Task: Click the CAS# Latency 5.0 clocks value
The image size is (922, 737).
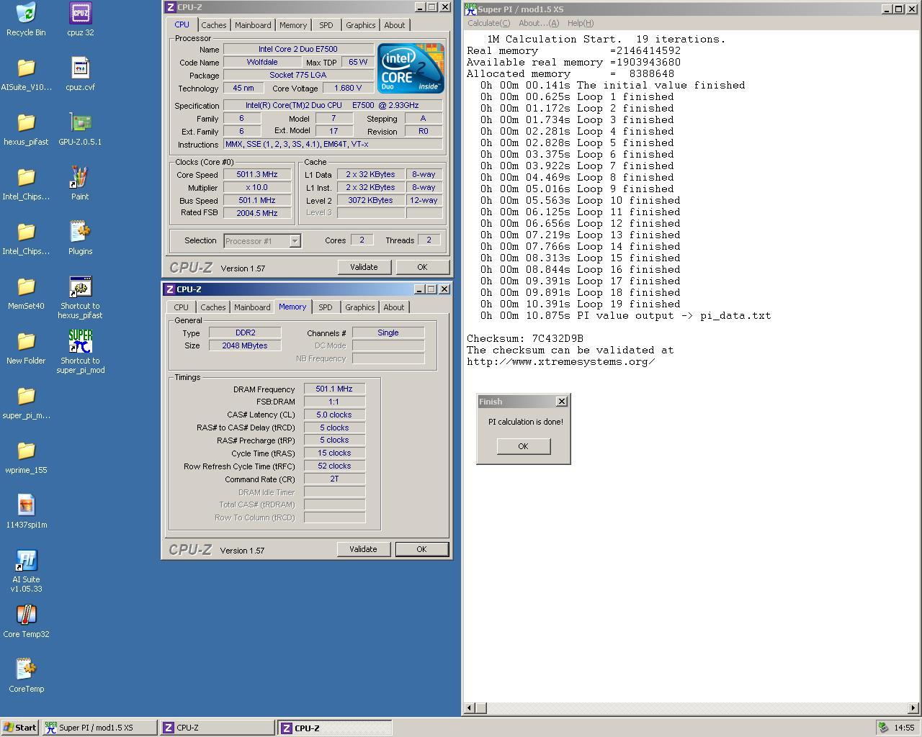Action: pyautogui.click(x=334, y=415)
